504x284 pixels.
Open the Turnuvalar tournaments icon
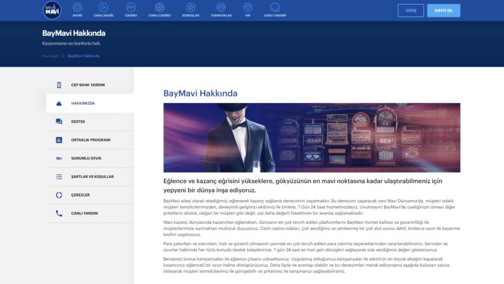coord(221,8)
